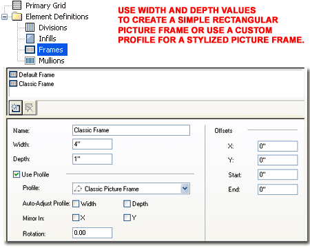Click the Divisions icon in tree
Viewport: 310px width, 248px height.
tap(30, 28)
